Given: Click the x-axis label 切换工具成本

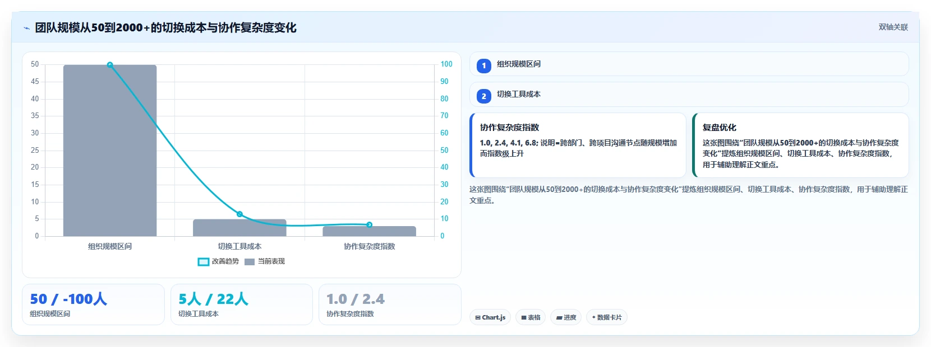Looking at the screenshot, I should point(239,246).
